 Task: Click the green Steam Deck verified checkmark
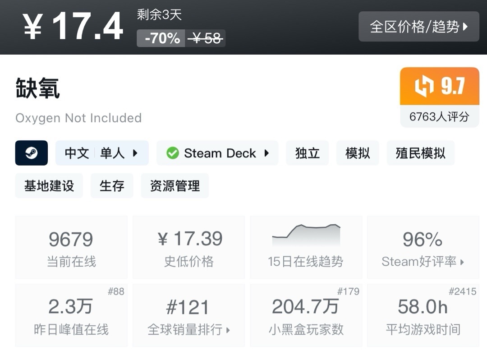(172, 153)
